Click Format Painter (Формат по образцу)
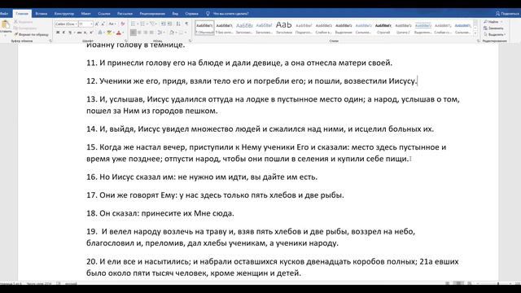The image size is (521, 293). click(x=31, y=34)
